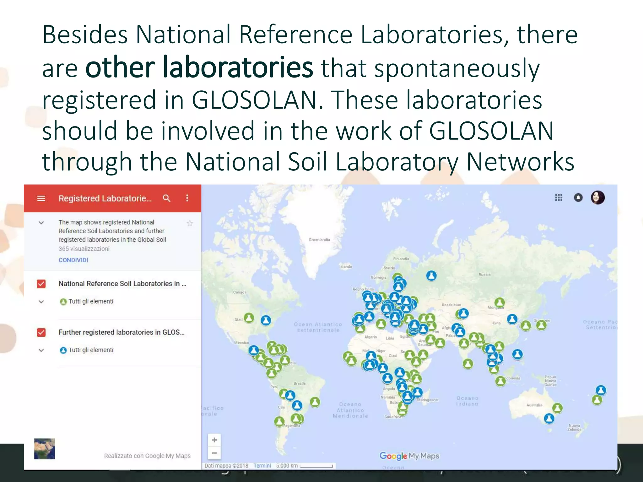Select the blue marker on US east coast
Image resolution: width=643 pixels, height=482 pixels.
click(x=266, y=320)
